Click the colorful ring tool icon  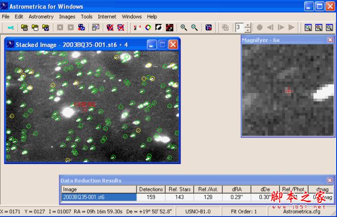coord(148,27)
